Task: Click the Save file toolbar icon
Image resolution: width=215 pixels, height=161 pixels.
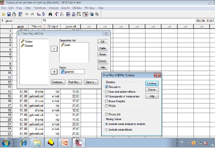Action: (9, 14)
